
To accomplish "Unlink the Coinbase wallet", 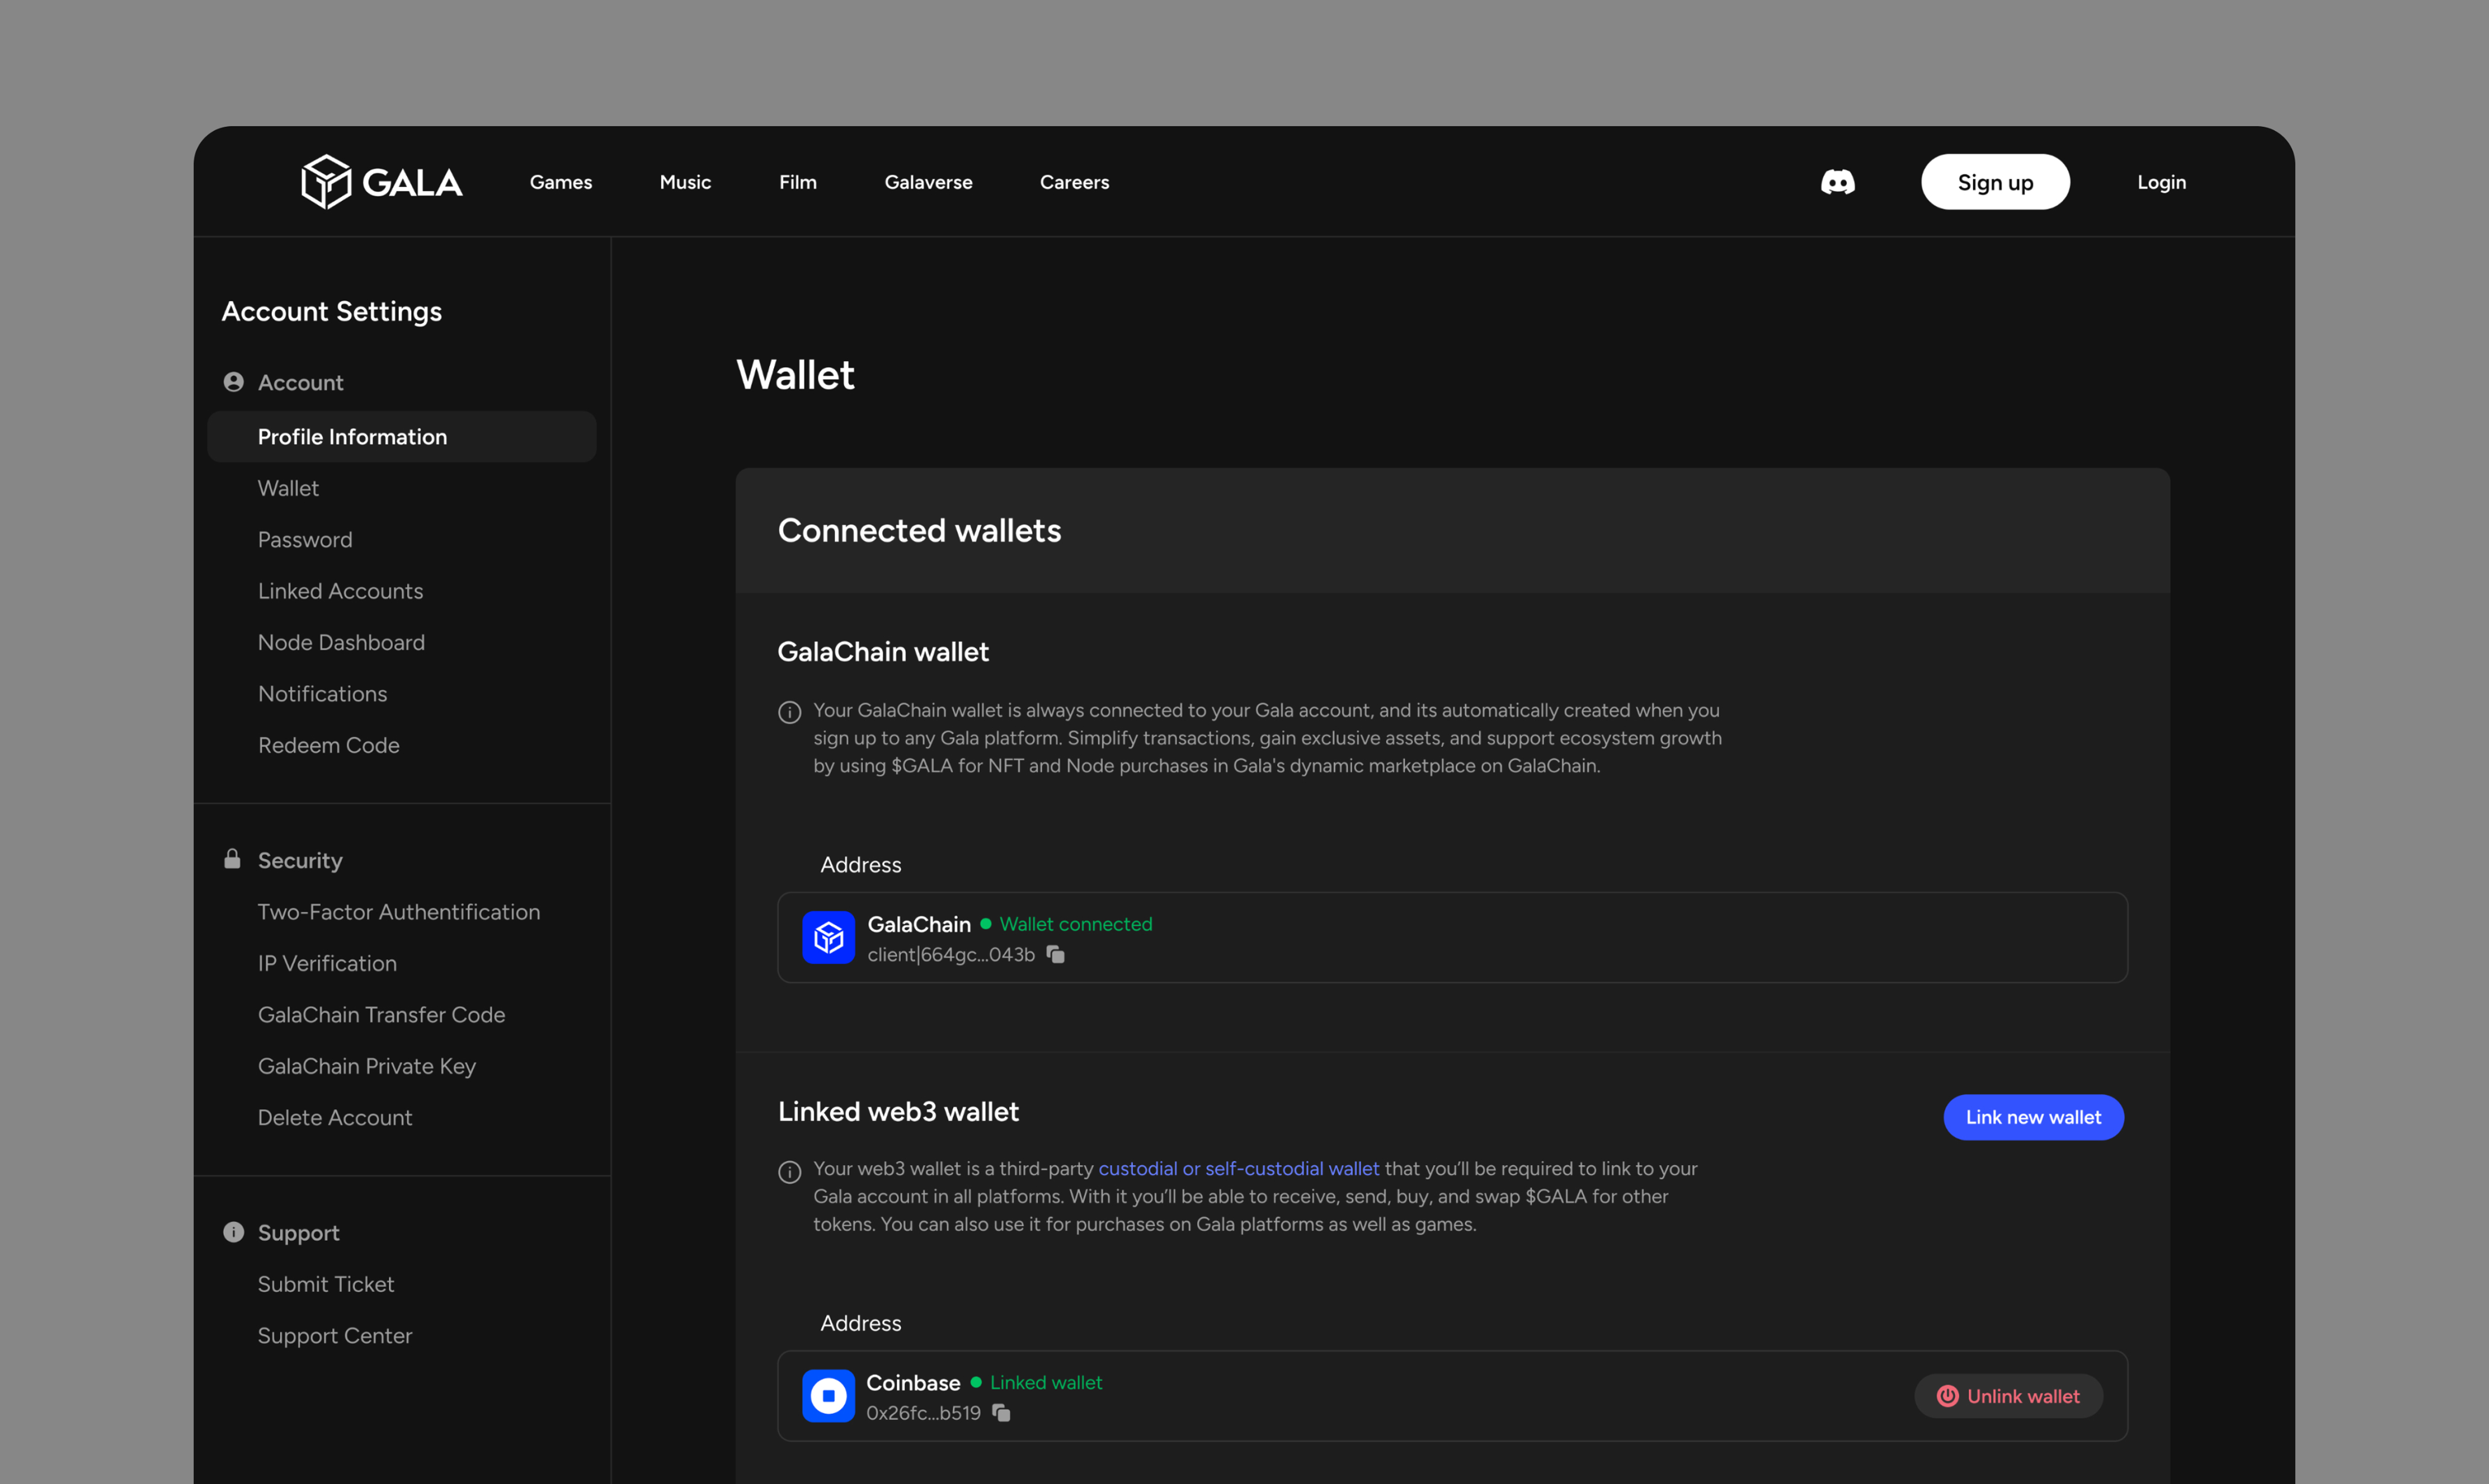I will click(2008, 1395).
